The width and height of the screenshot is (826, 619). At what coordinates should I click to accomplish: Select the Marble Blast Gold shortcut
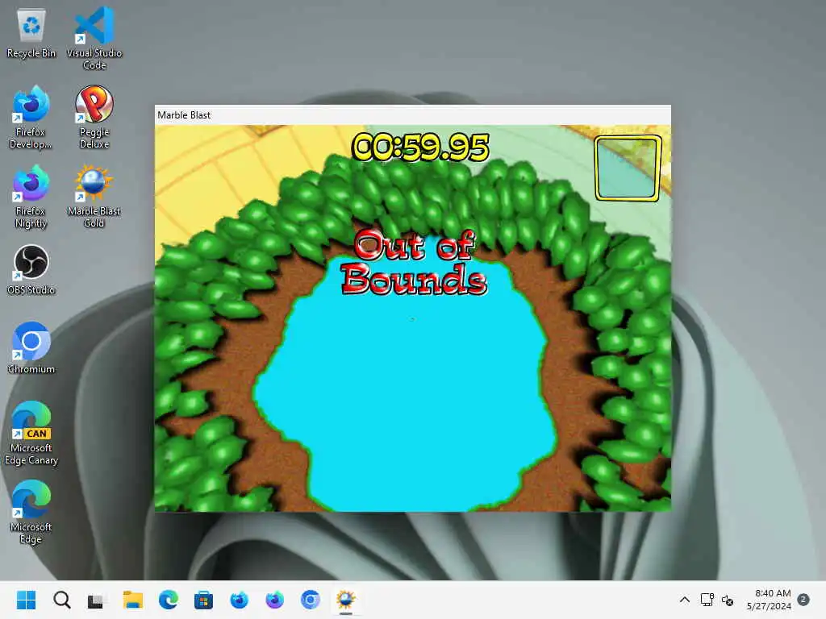pos(94,197)
